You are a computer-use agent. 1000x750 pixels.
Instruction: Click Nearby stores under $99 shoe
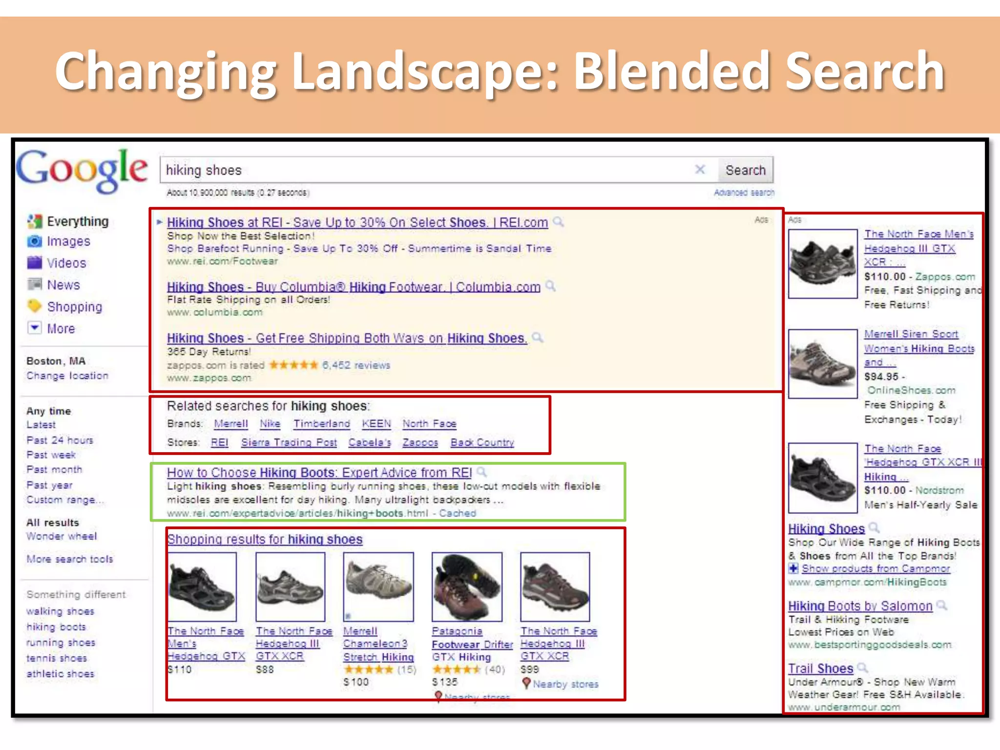[565, 684]
